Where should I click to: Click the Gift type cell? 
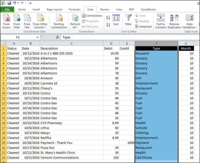156,78
